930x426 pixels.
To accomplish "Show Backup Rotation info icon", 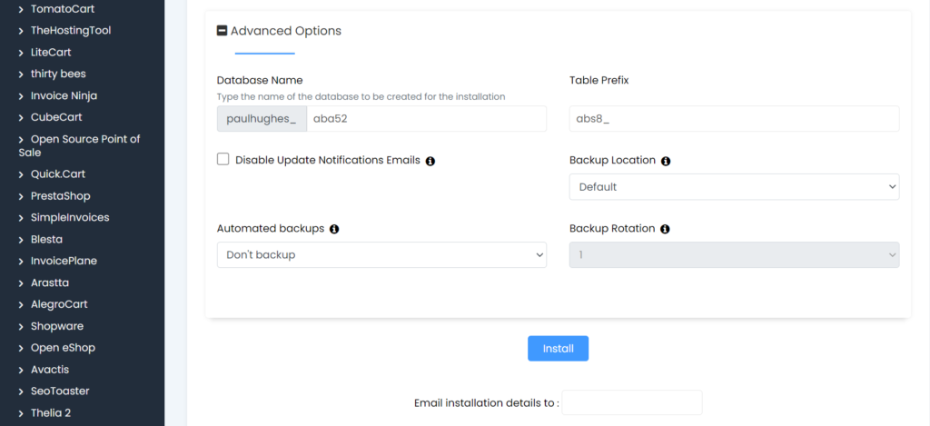I will [665, 229].
